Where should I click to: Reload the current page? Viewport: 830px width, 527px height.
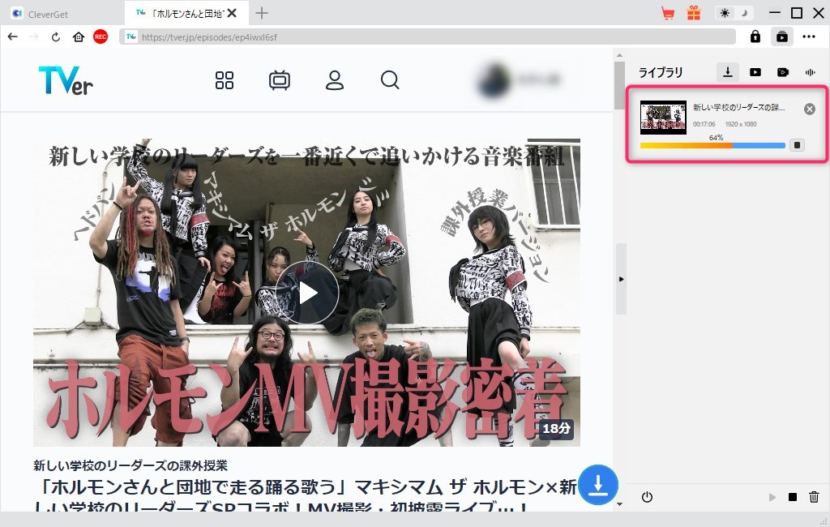(56, 36)
